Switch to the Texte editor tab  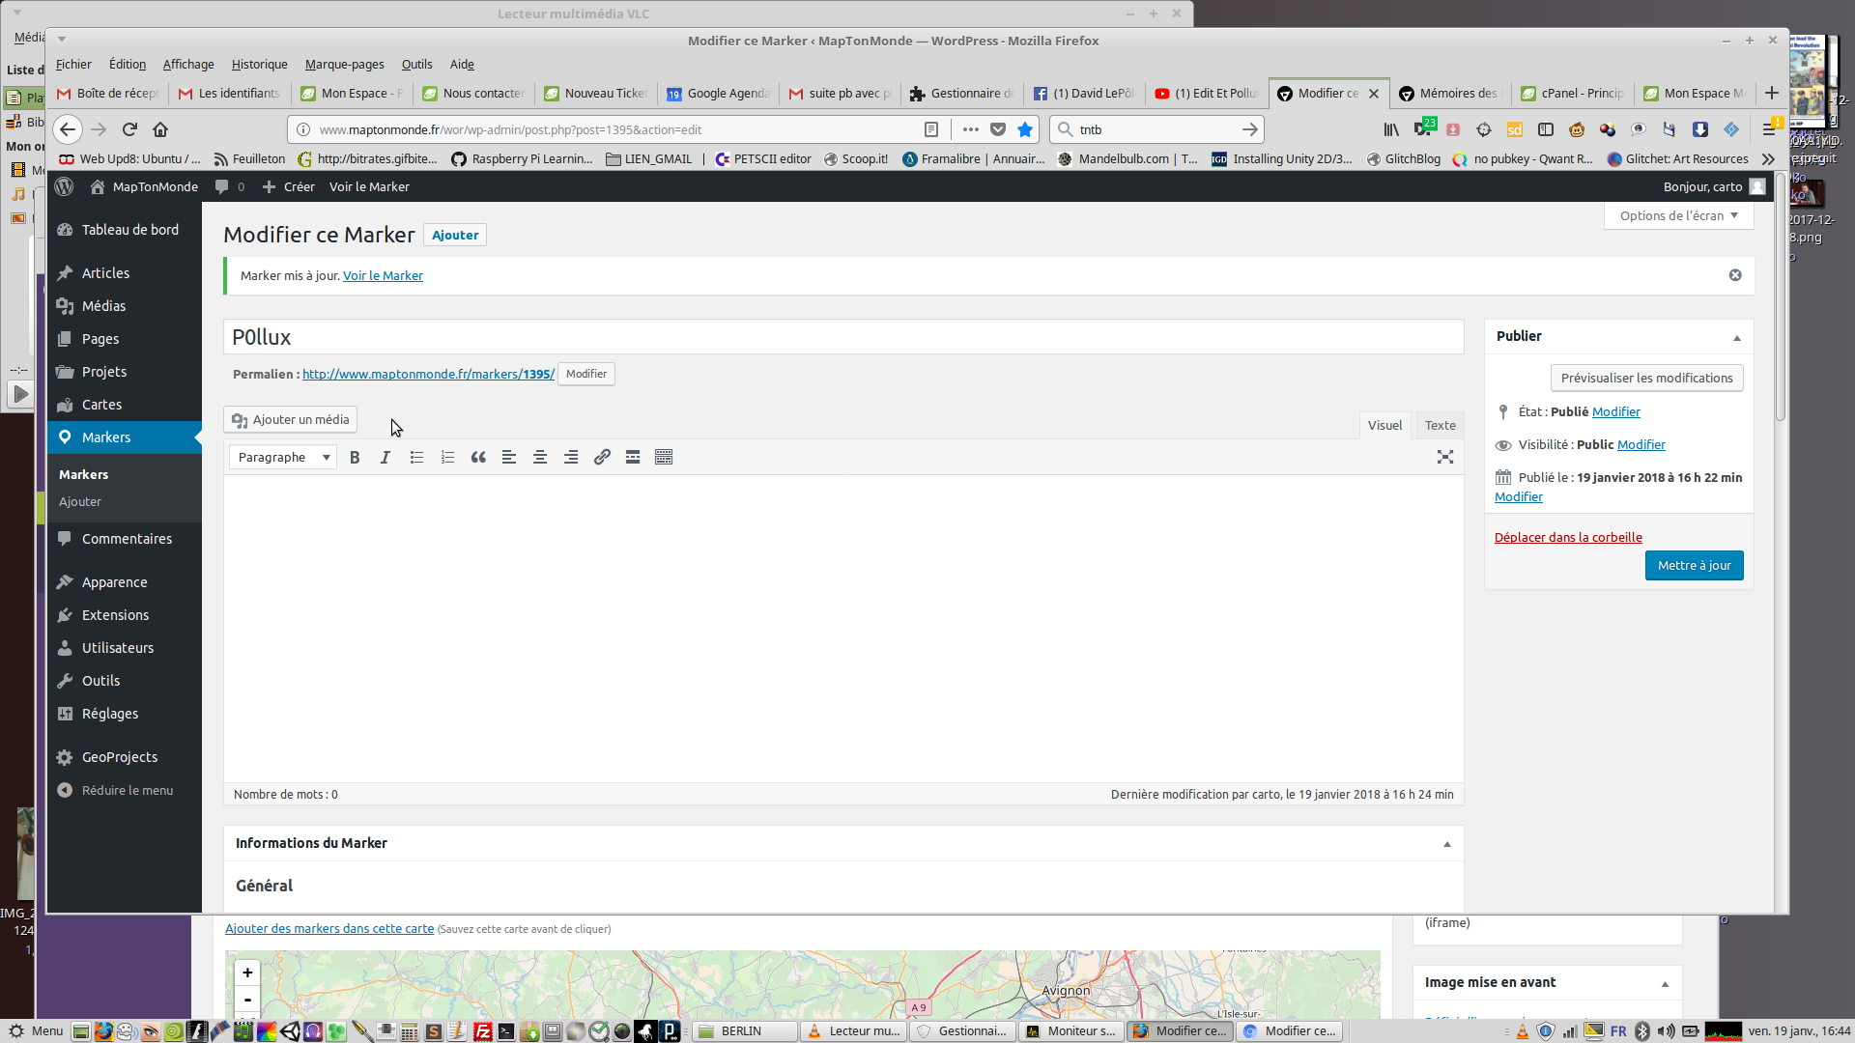[x=1440, y=426]
